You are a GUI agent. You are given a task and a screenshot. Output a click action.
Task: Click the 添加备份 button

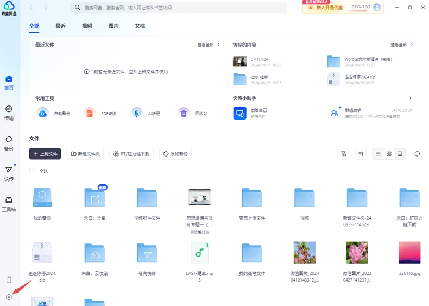click(175, 154)
